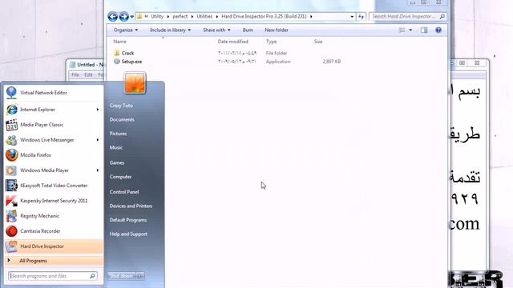Open Default Programs from Start menu

point(128,220)
